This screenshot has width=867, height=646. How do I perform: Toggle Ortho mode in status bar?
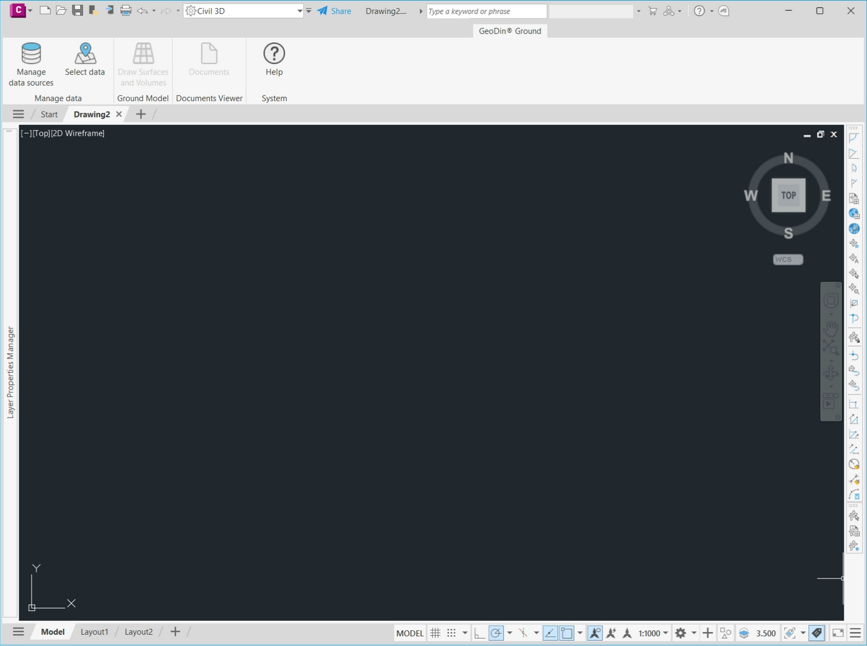click(479, 633)
